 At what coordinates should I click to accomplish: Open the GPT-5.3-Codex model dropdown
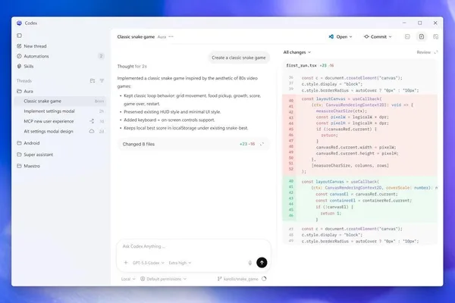(149, 263)
